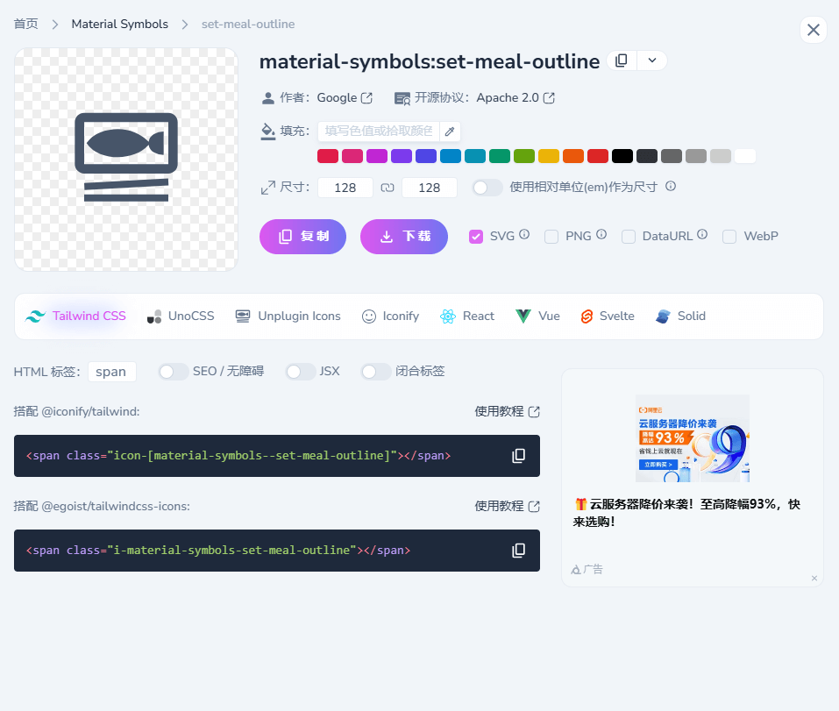Uncheck the SVG format checkbox
This screenshot has width=839, height=711.
point(476,237)
